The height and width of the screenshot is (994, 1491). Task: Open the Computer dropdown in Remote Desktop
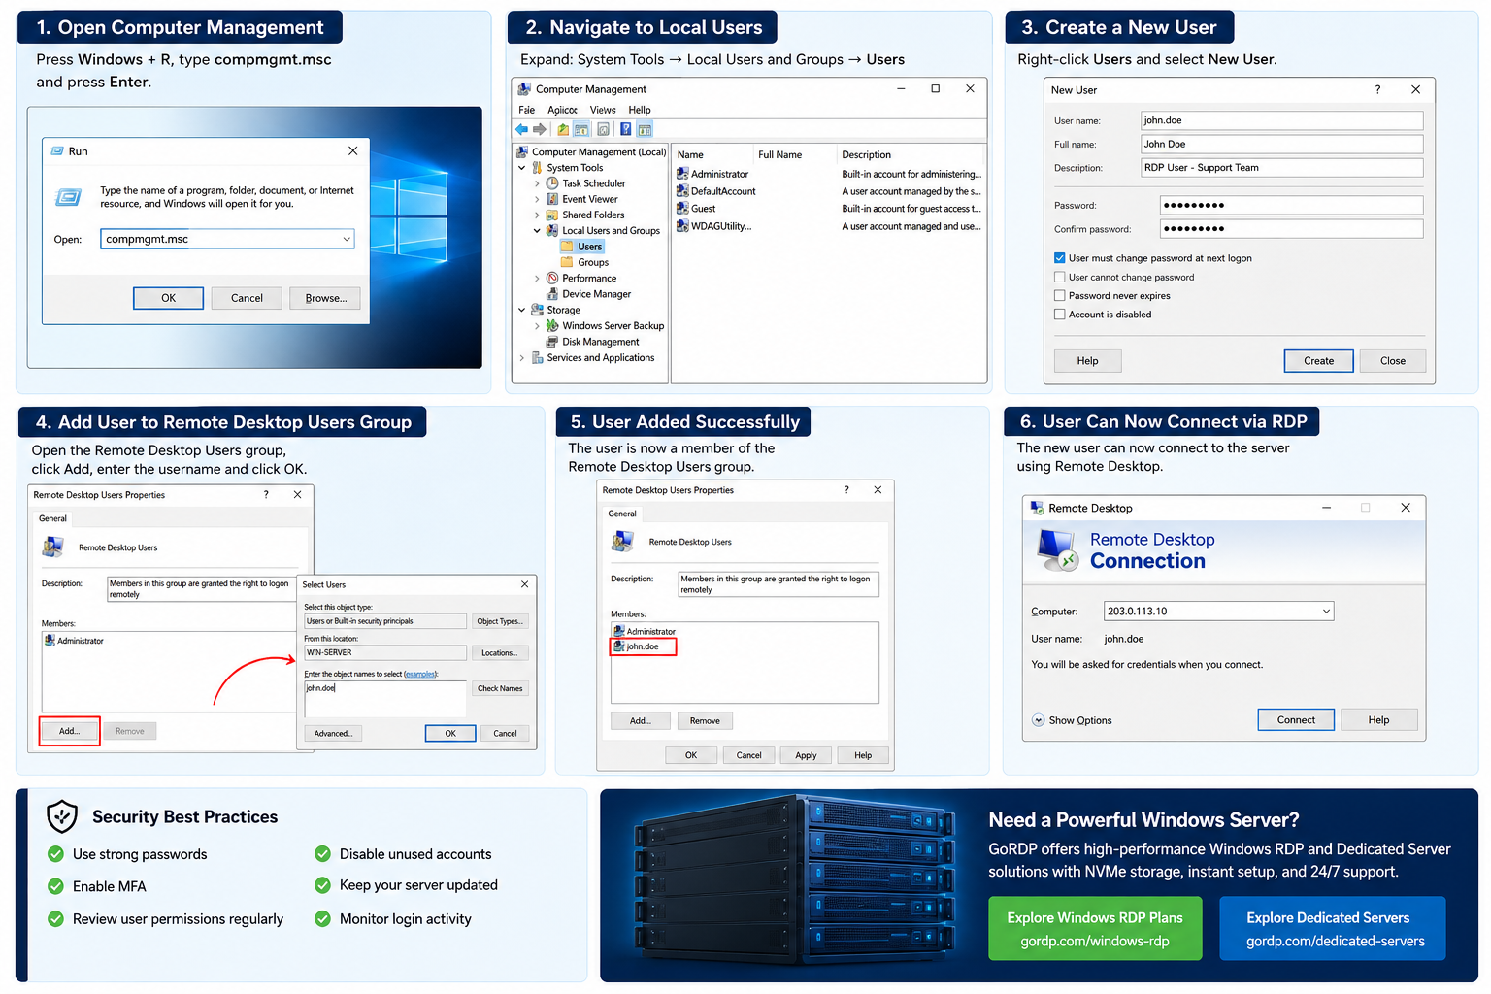pyautogui.click(x=1326, y=611)
